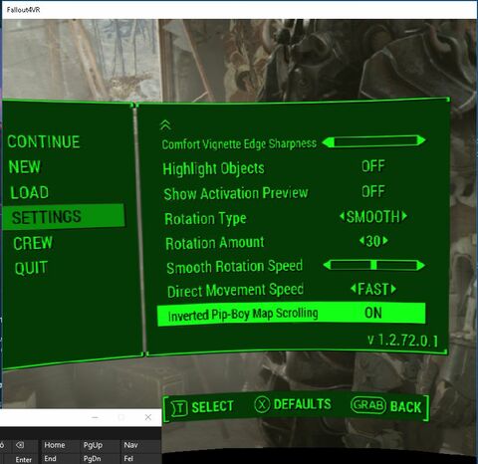Image resolution: width=478 pixels, height=464 pixels.
Task: Click the Rotation Type setting label
Action: pyautogui.click(x=205, y=219)
